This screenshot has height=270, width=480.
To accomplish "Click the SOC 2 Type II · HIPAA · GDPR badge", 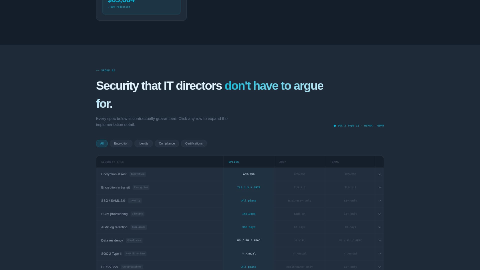I will [x=359, y=126].
